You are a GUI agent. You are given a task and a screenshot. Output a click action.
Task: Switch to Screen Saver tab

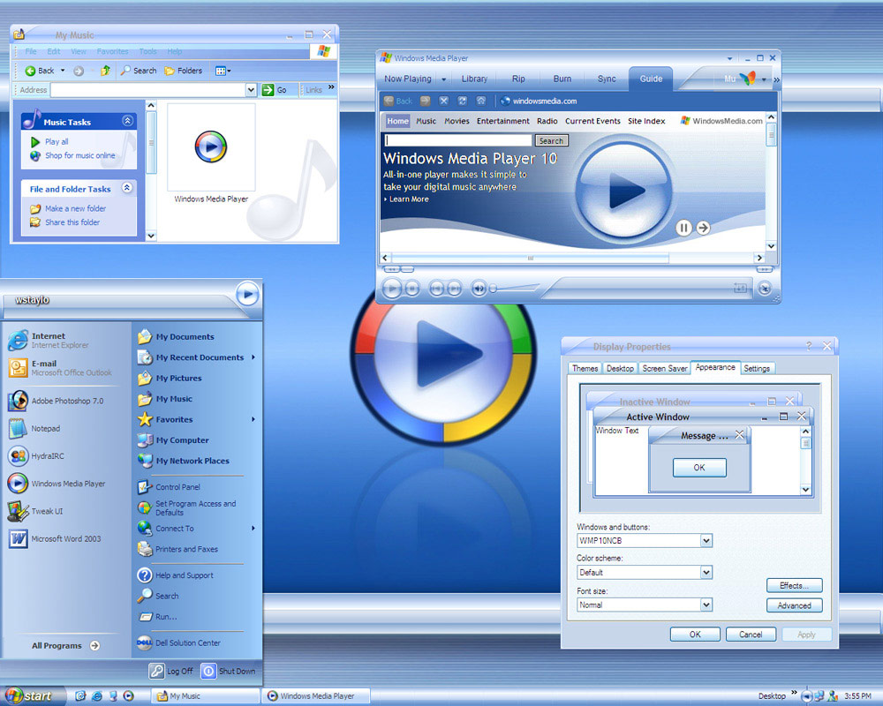click(x=665, y=368)
